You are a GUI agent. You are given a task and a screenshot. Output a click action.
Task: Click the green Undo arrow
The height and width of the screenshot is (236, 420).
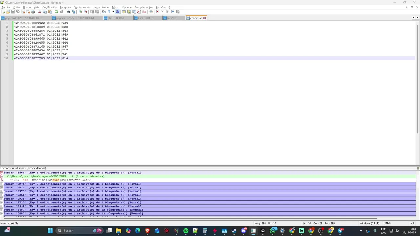(x=57, y=12)
